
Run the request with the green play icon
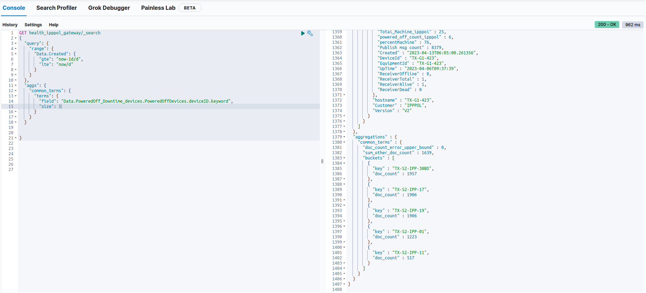pyautogui.click(x=303, y=33)
